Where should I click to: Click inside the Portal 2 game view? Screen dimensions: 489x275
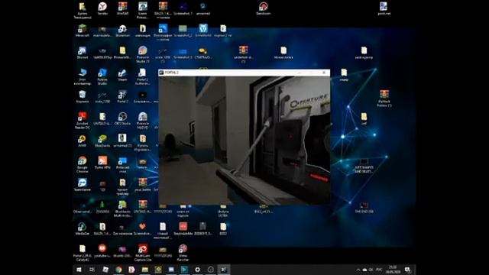point(244,141)
